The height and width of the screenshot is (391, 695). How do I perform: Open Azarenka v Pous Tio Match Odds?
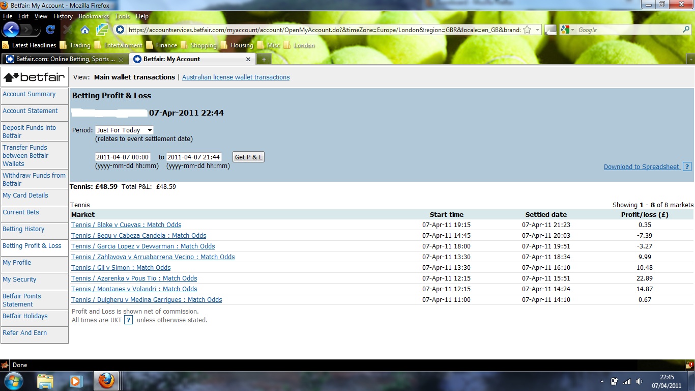pyautogui.click(x=134, y=278)
